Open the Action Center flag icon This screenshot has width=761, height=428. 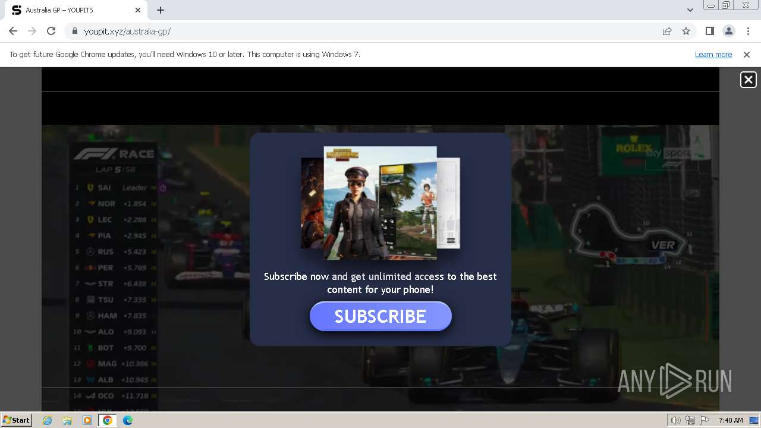pos(705,420)
